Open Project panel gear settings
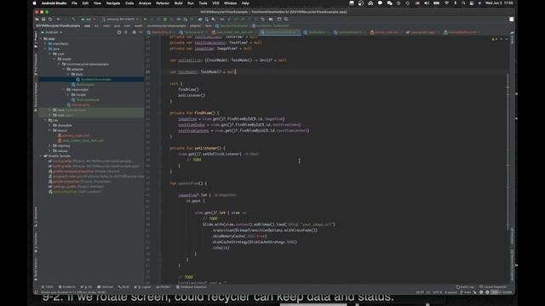The height and width of the screenshot is (306, 545). point(135,32)
